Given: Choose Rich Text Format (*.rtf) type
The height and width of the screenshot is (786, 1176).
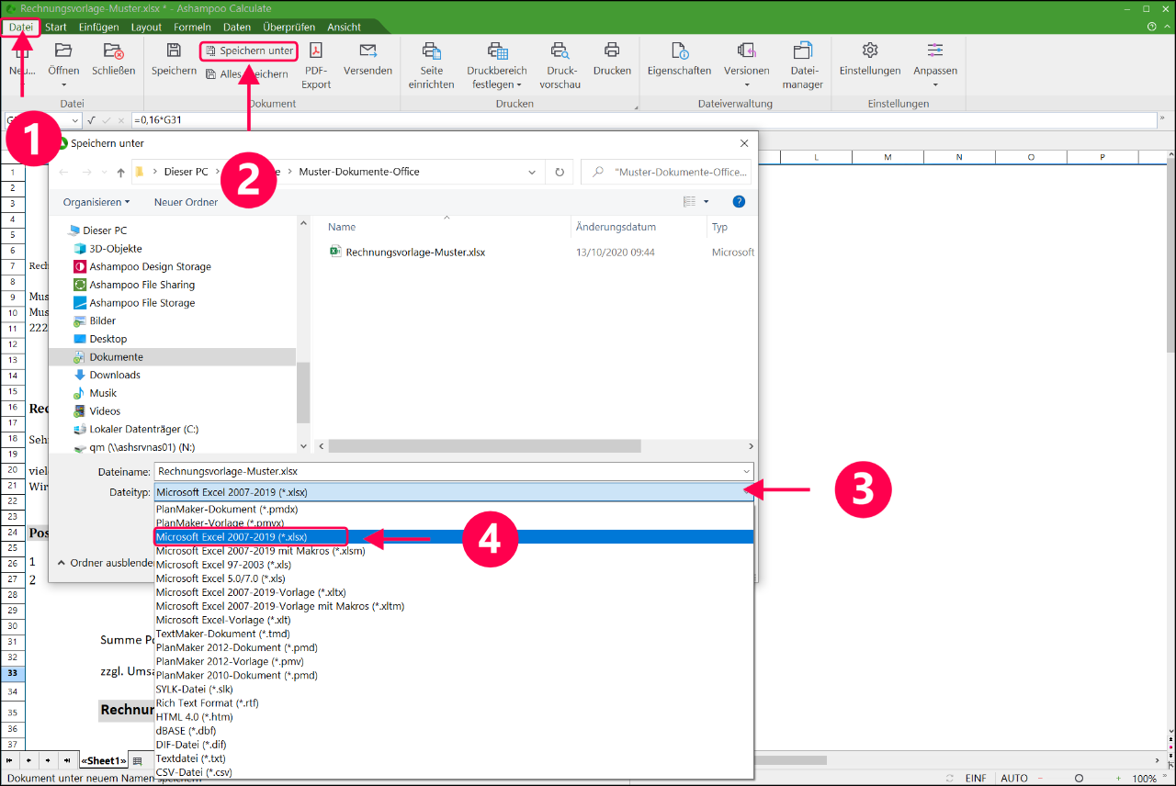Looking at the screenshot, I should [454, 703].
